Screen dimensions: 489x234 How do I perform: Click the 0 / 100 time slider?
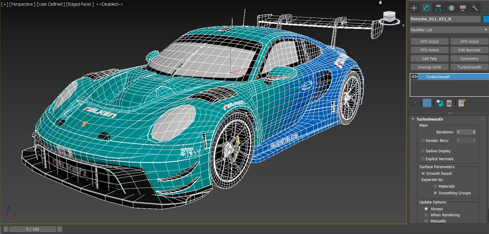click(x=33, y=229)
